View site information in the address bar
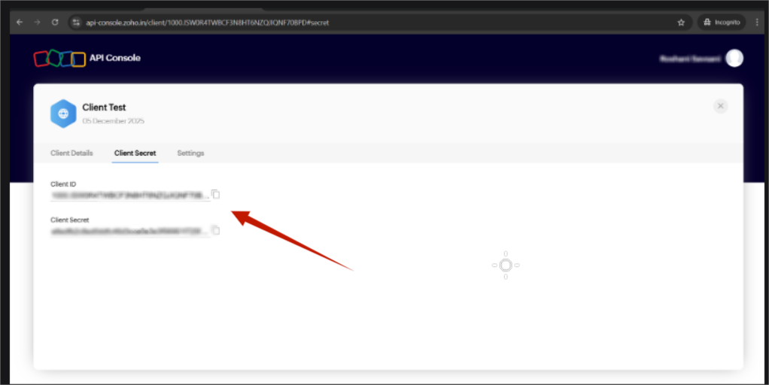Image resolution: width=769 pixels, height=385 pixels. point(75,23)
